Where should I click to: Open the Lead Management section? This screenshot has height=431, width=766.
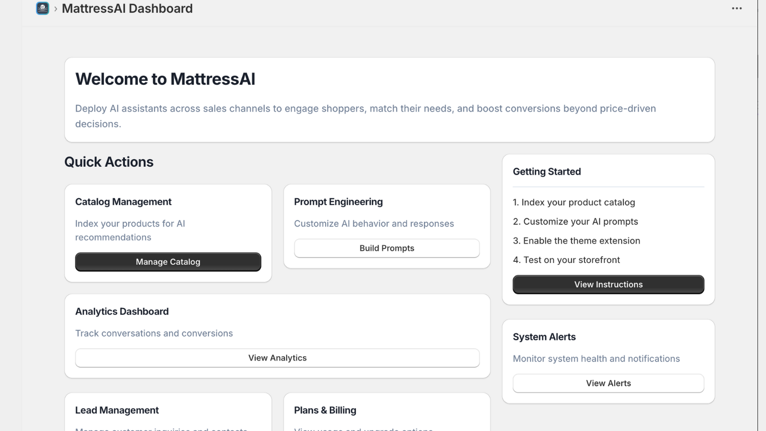[116, 410]
